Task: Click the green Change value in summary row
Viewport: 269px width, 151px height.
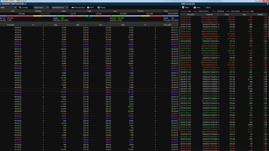Action: [45, 14]
